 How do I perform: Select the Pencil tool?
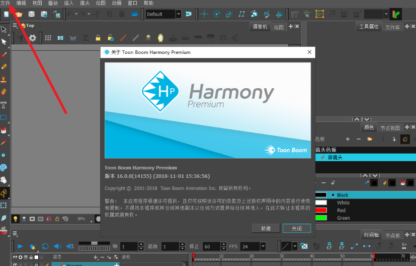[4, 67]
